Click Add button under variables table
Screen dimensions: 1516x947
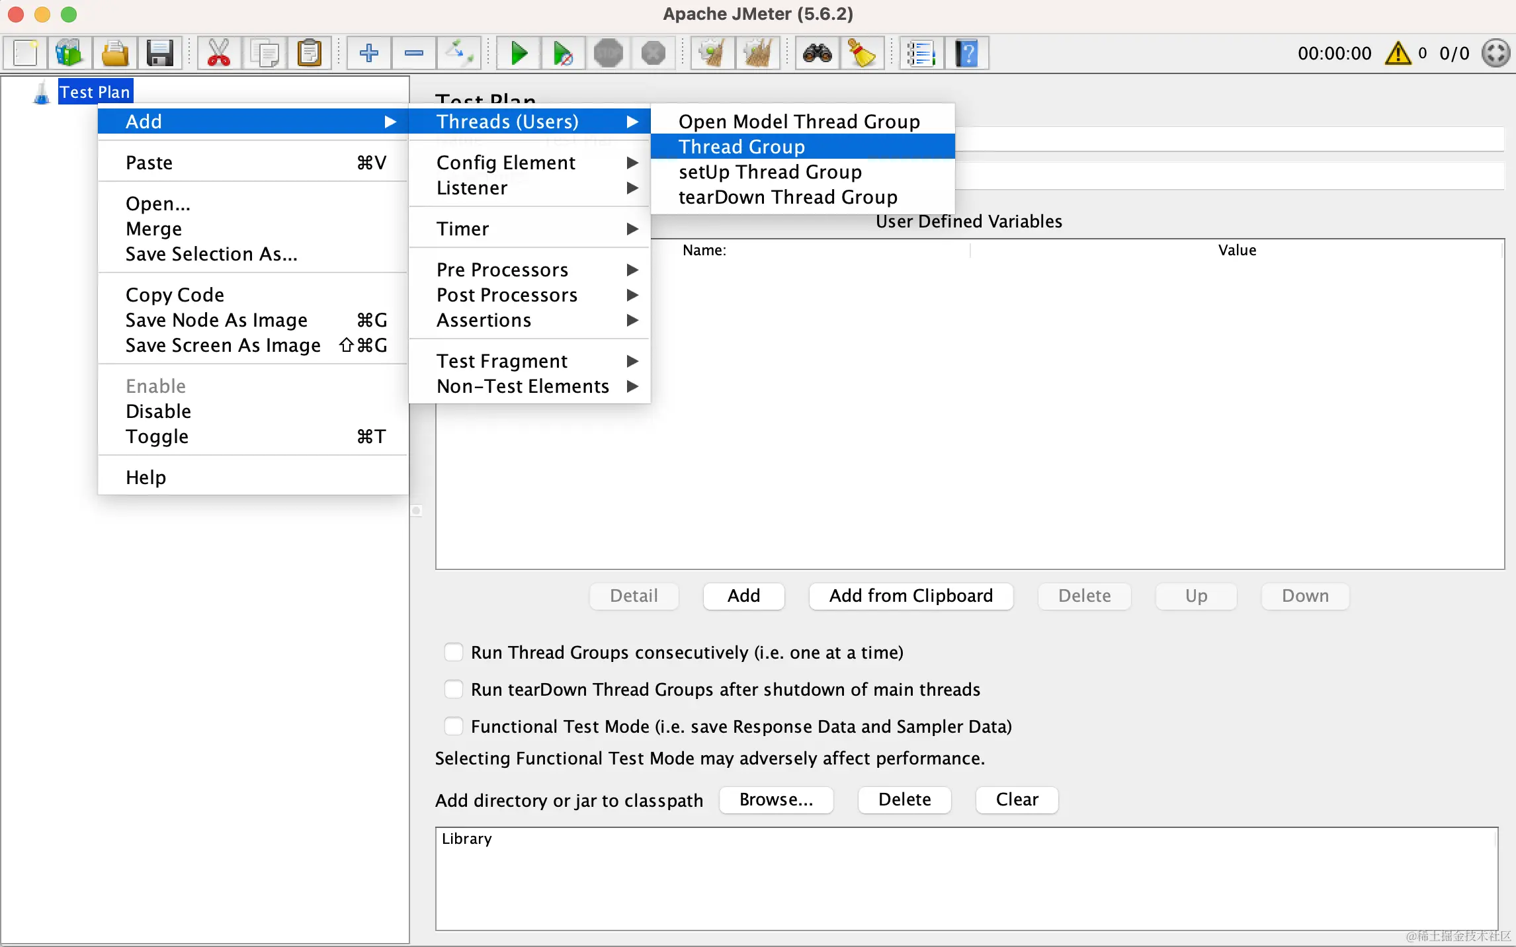(743, 596)
